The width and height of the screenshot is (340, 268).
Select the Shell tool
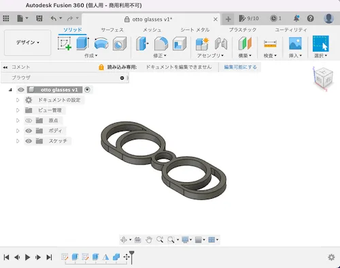pyautogui.click(x=180, y=44)
